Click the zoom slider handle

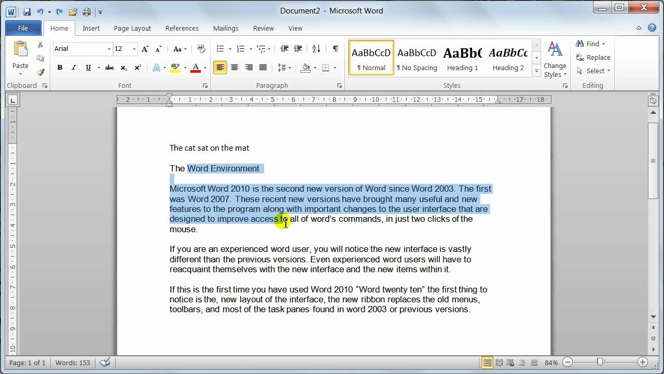[x=600, y=362]
